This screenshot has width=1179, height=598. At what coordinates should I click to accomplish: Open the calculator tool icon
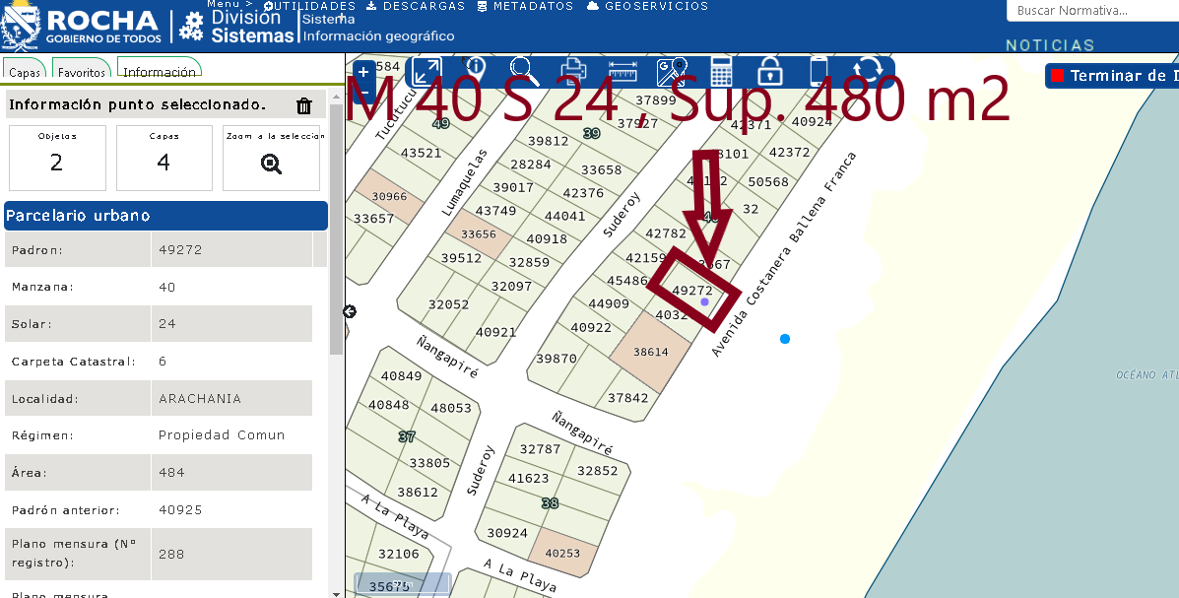pos(721,72)
